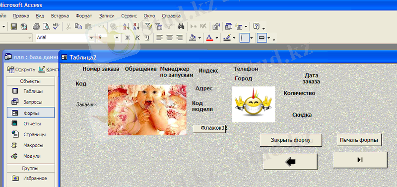Click the font color red A swatch
397x187 pixels.
(x=209, y=38)
